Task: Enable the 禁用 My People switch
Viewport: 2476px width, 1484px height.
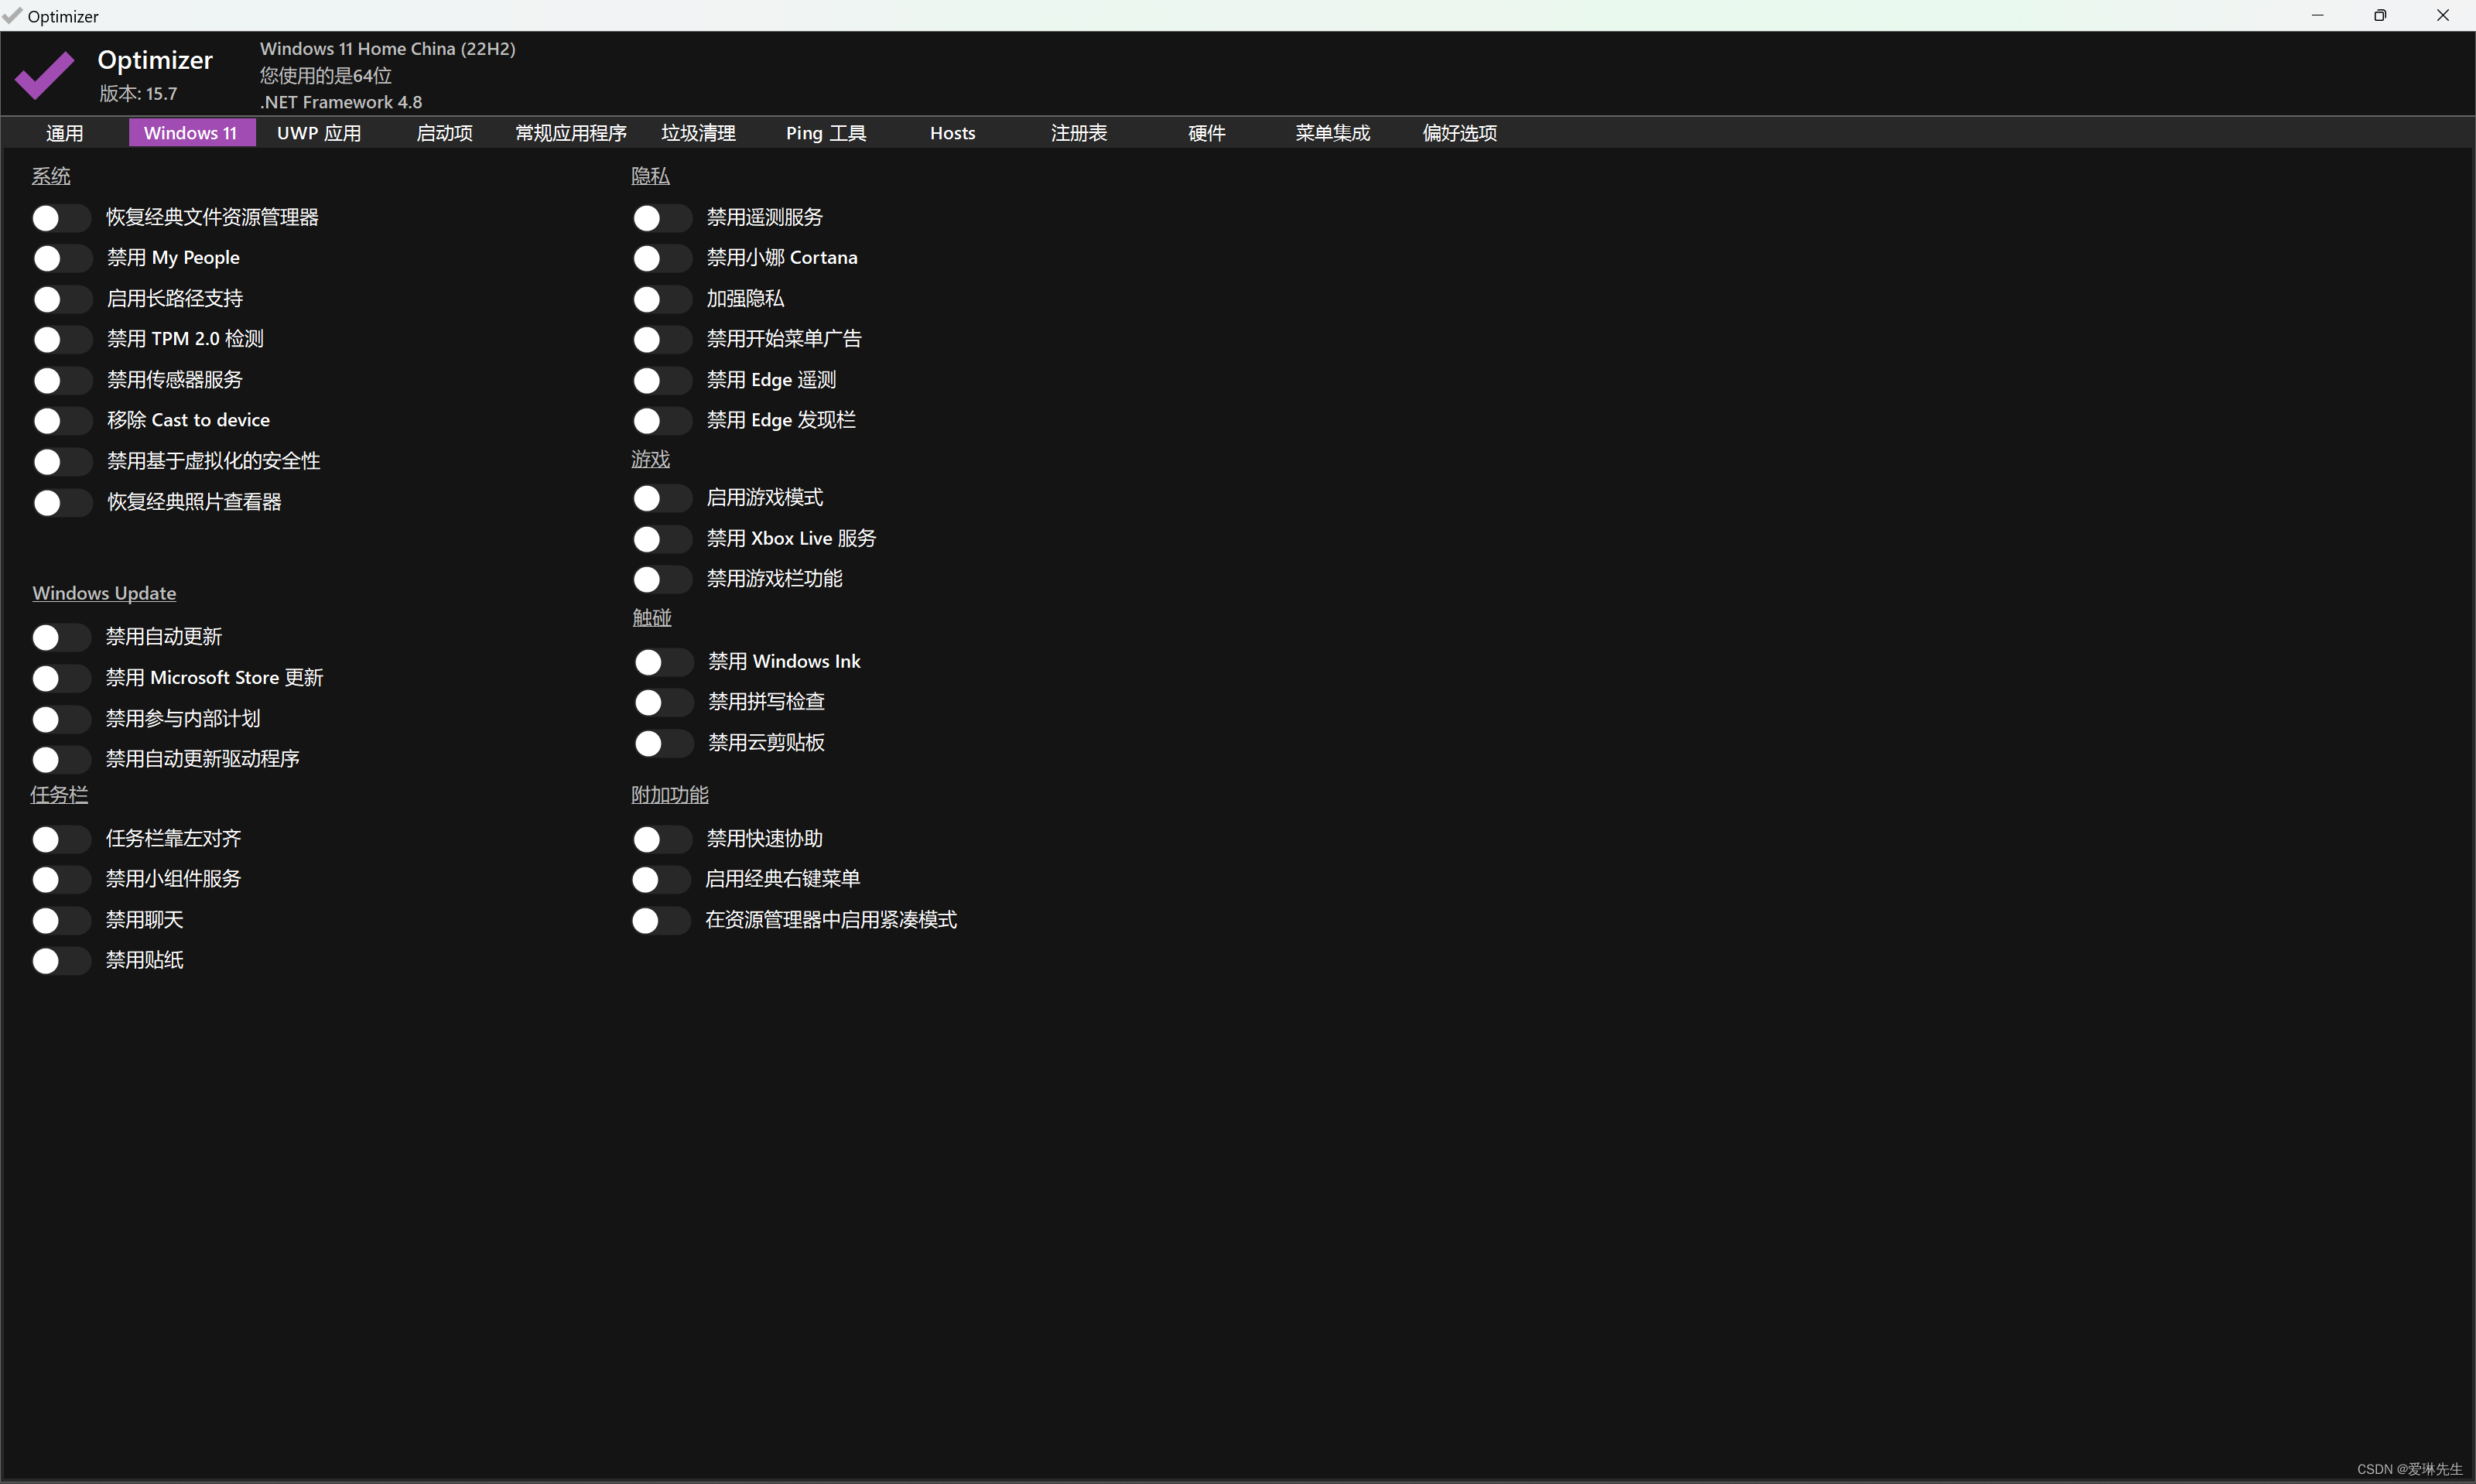Action: (x=61, y=258)
